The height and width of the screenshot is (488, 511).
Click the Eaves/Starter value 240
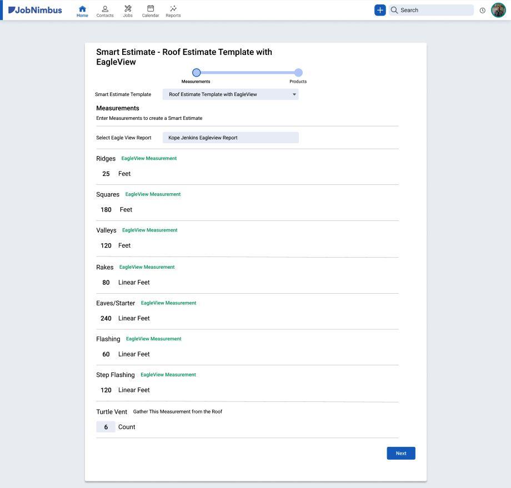point(106,318)
